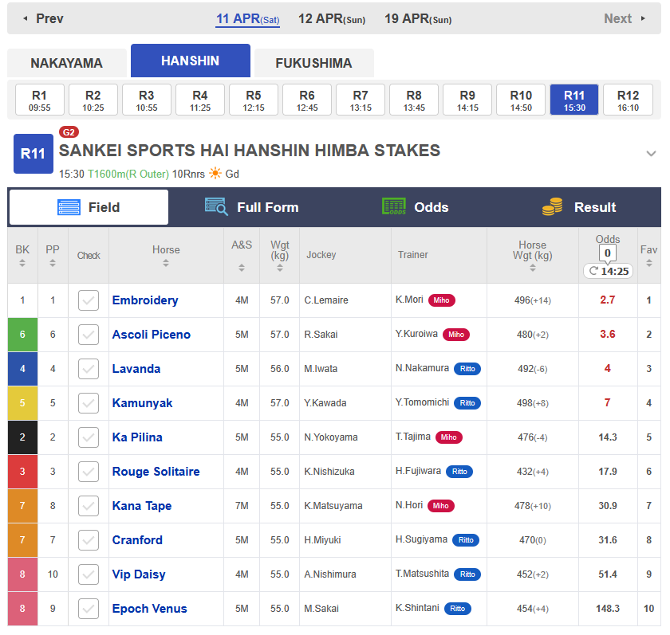Go to the previous date with Prev
Image resolution: width=670 pixels, height=635 pixels.
[43, 19]
